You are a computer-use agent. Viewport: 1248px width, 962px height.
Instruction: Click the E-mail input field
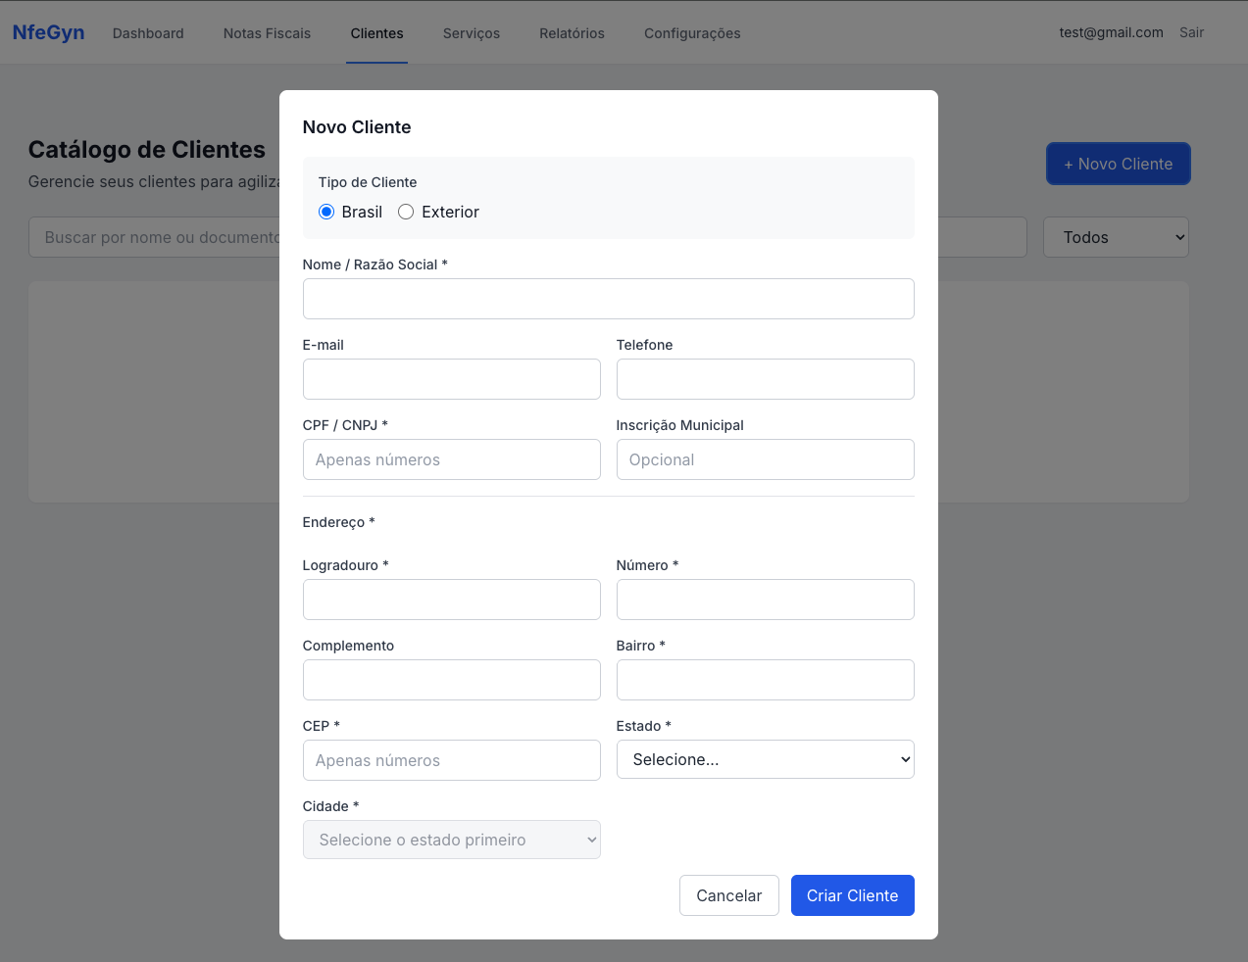pos(451,379)
